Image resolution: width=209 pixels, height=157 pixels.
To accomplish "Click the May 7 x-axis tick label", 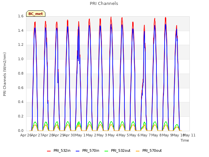I will [146, 135].
